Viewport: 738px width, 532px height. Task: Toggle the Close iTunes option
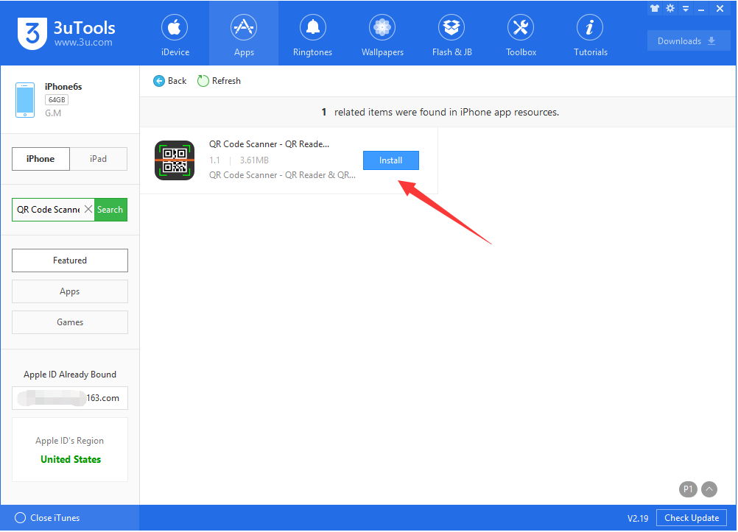[x=47, y=518]
